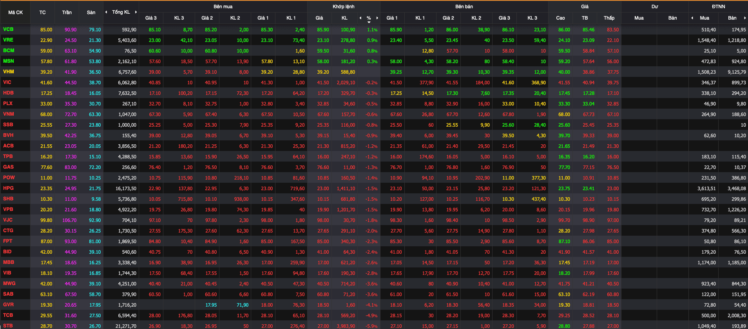Click TCB percent change -4.9%
This screenshot has height=329, width=748.
pyautogui.click(x=371, y=316)
